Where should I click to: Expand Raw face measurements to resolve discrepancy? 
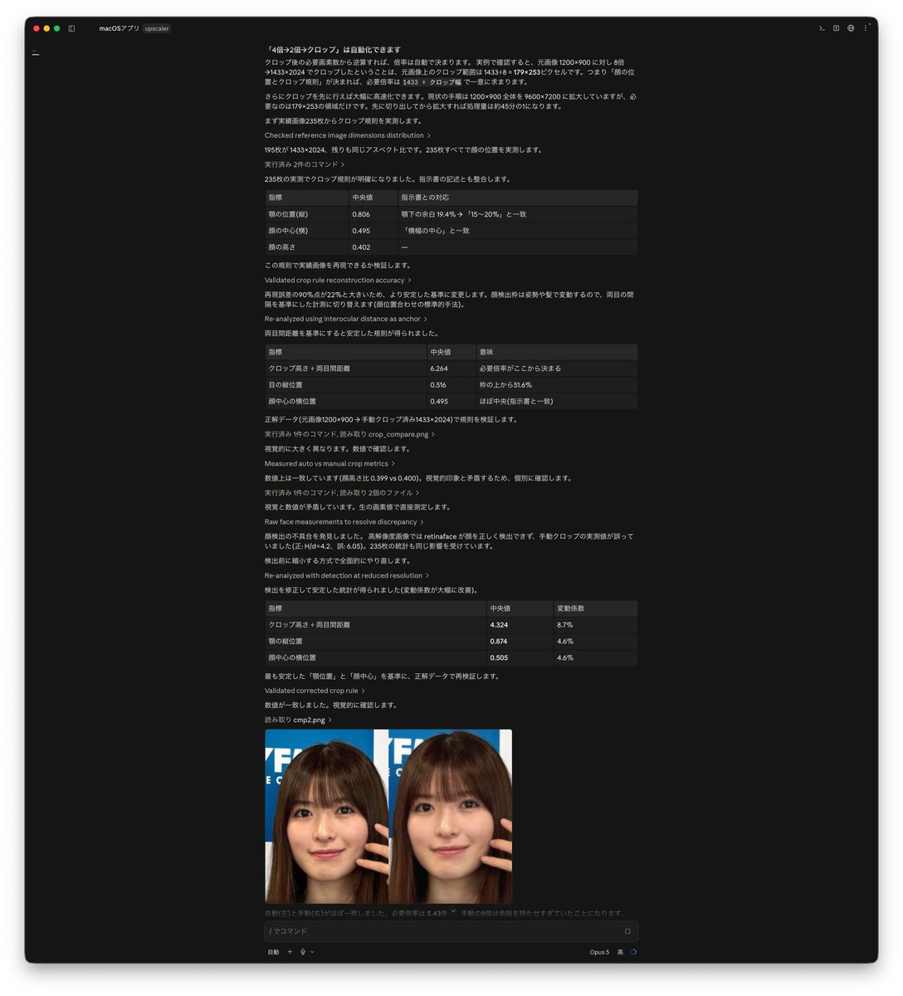344,522
